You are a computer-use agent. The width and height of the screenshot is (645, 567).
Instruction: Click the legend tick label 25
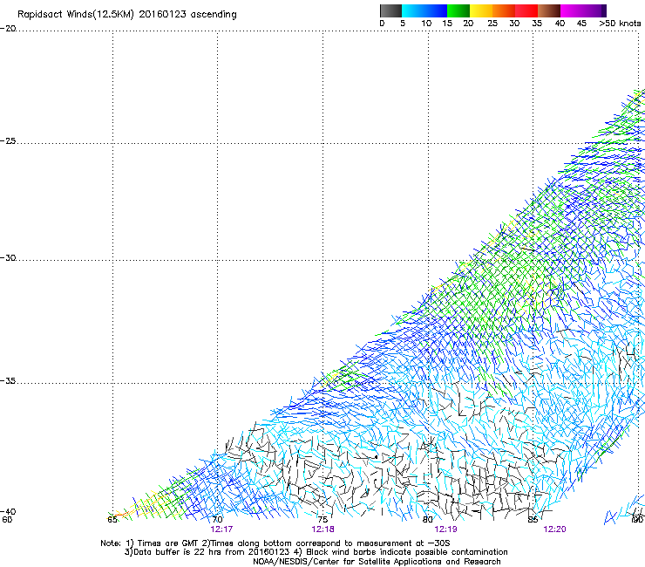(492, 24)
